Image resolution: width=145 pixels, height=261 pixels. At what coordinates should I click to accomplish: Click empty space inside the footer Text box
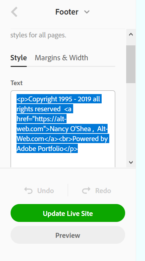[63, 160]
